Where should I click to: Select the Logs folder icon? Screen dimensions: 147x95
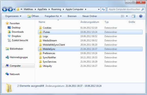[x=40, y=36]
